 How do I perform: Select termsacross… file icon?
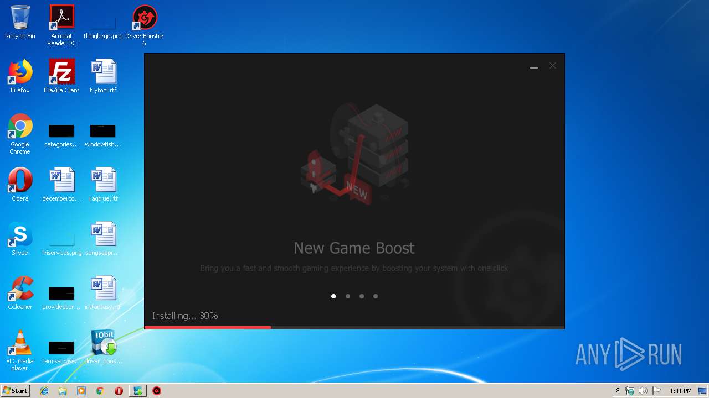coord(61,353)
